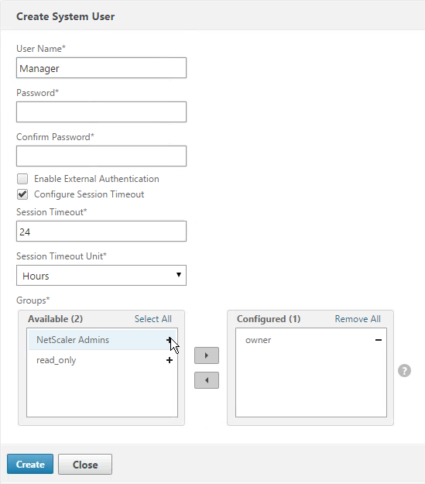Remove owner group using minus icon
Screen dimensions: 425x484
(379, 340)
